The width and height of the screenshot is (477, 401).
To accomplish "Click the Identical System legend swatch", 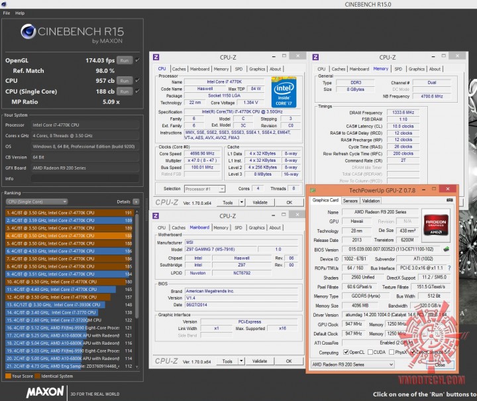I will tap(37, 376).
